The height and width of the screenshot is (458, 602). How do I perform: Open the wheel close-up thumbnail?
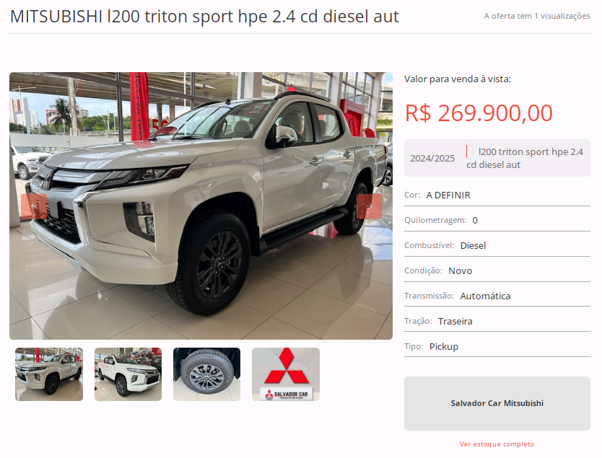(x=207, y=374)
